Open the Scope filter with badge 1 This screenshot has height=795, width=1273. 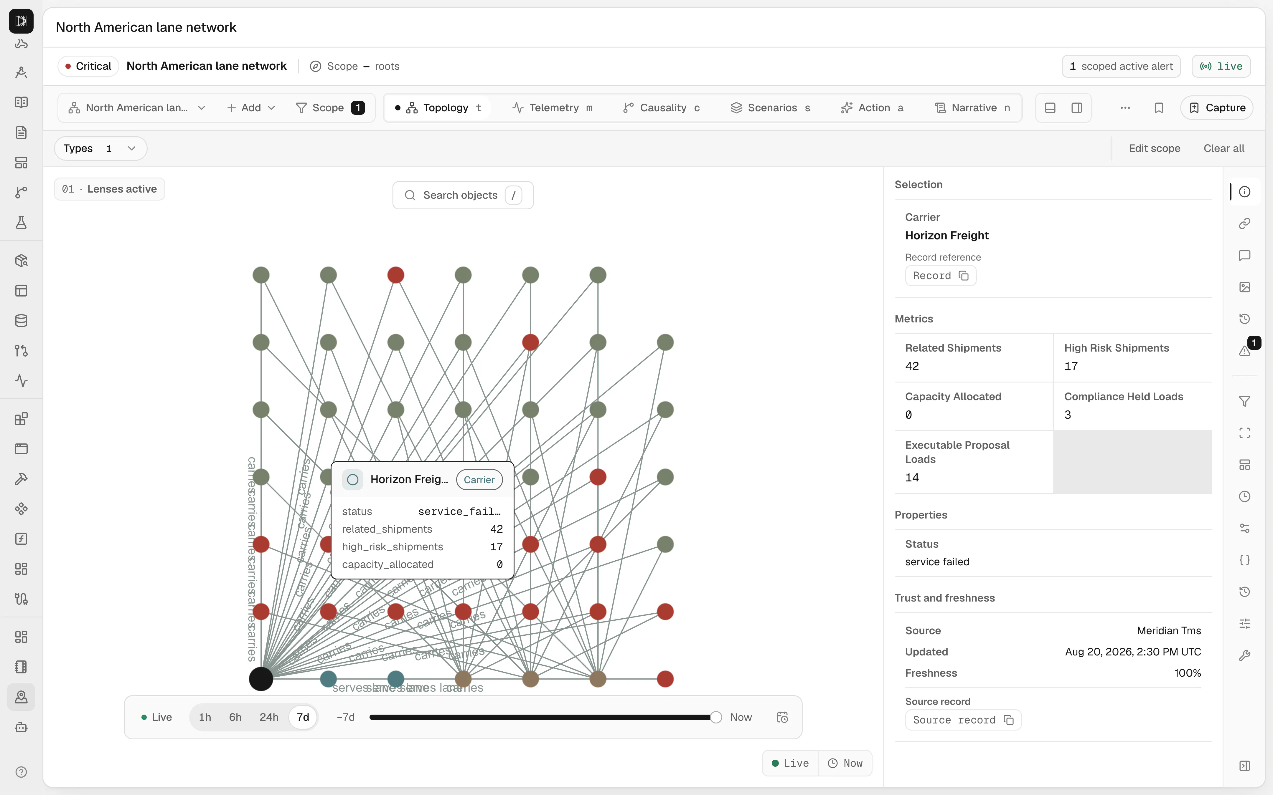[x=330, y=108]
